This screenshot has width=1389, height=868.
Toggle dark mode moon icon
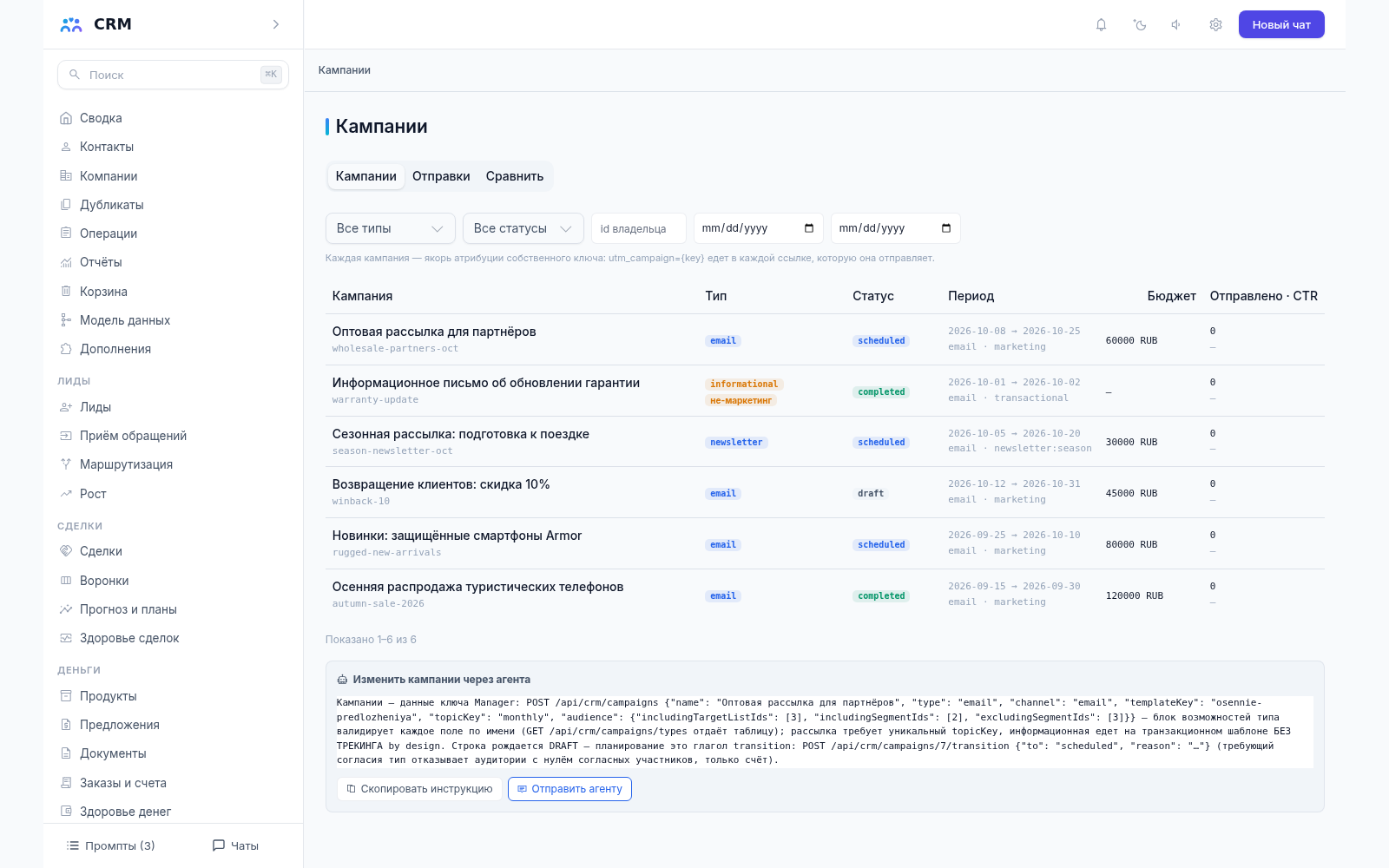point(1140,24)
